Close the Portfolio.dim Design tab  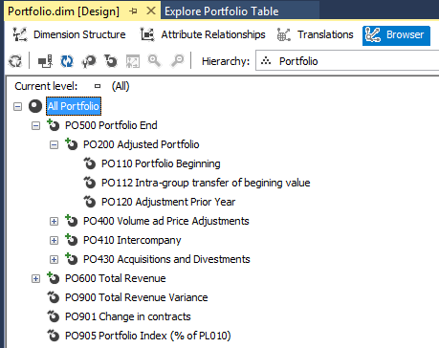pyautogui.click(x=151, y=11)
